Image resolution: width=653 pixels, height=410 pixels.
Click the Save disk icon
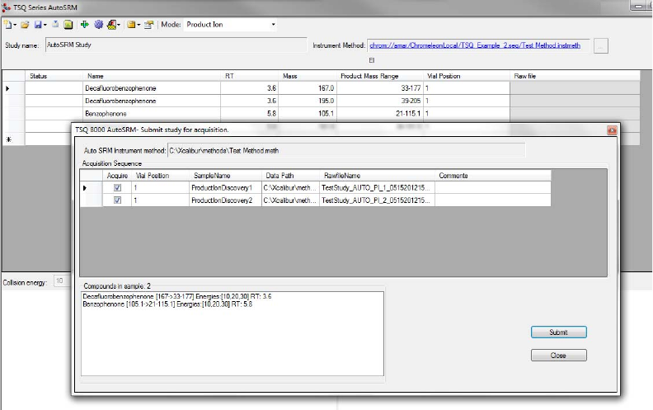38,25
